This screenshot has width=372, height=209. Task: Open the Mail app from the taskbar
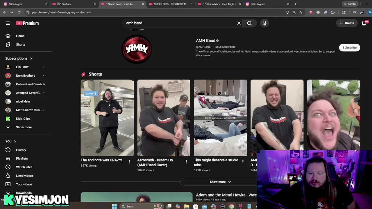[205, 206]
